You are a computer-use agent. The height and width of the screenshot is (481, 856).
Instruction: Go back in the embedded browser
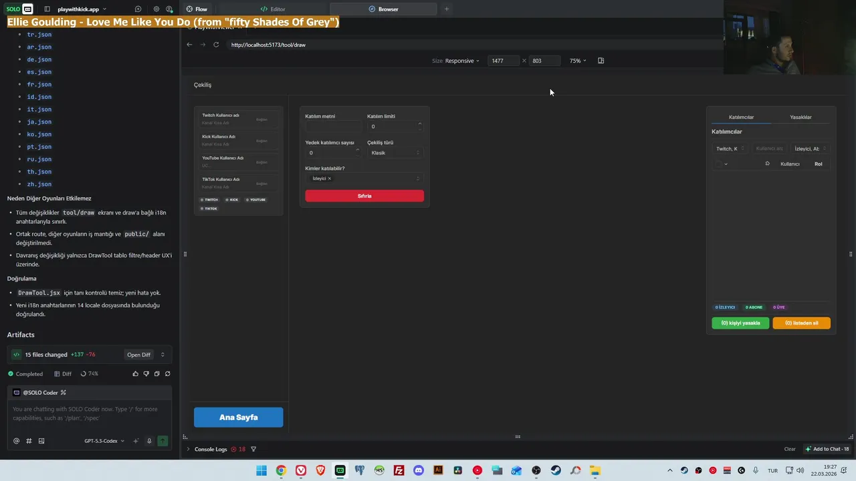(x=189, y=45)
